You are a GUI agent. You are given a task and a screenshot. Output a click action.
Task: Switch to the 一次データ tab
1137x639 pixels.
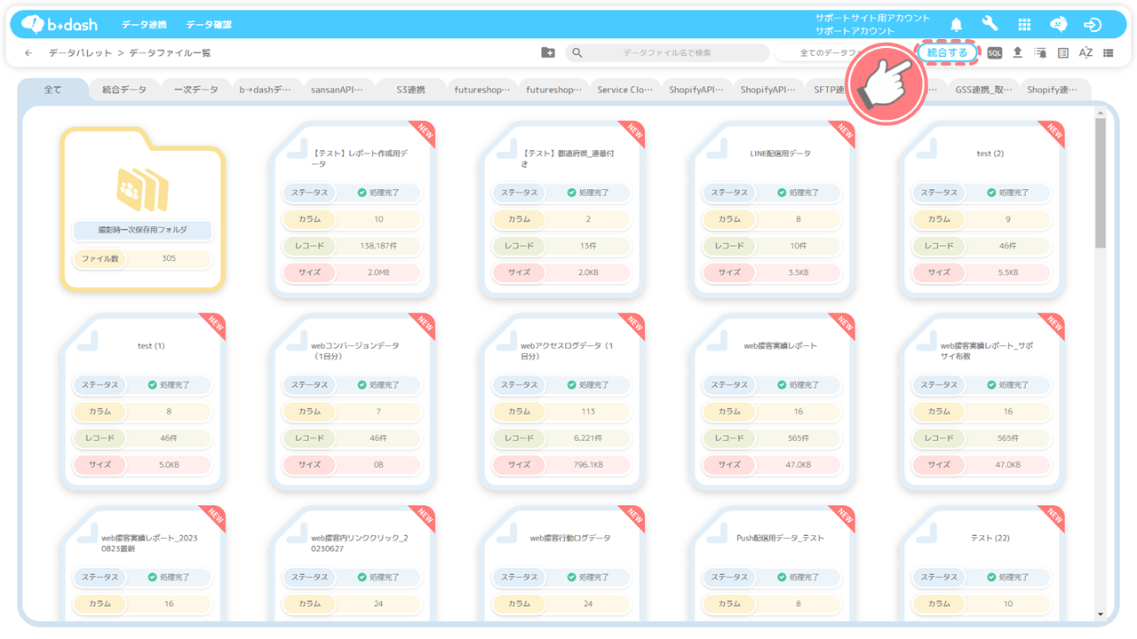click(195, 90)
